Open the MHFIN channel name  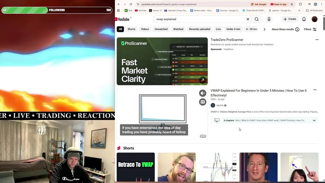(220, 105)
